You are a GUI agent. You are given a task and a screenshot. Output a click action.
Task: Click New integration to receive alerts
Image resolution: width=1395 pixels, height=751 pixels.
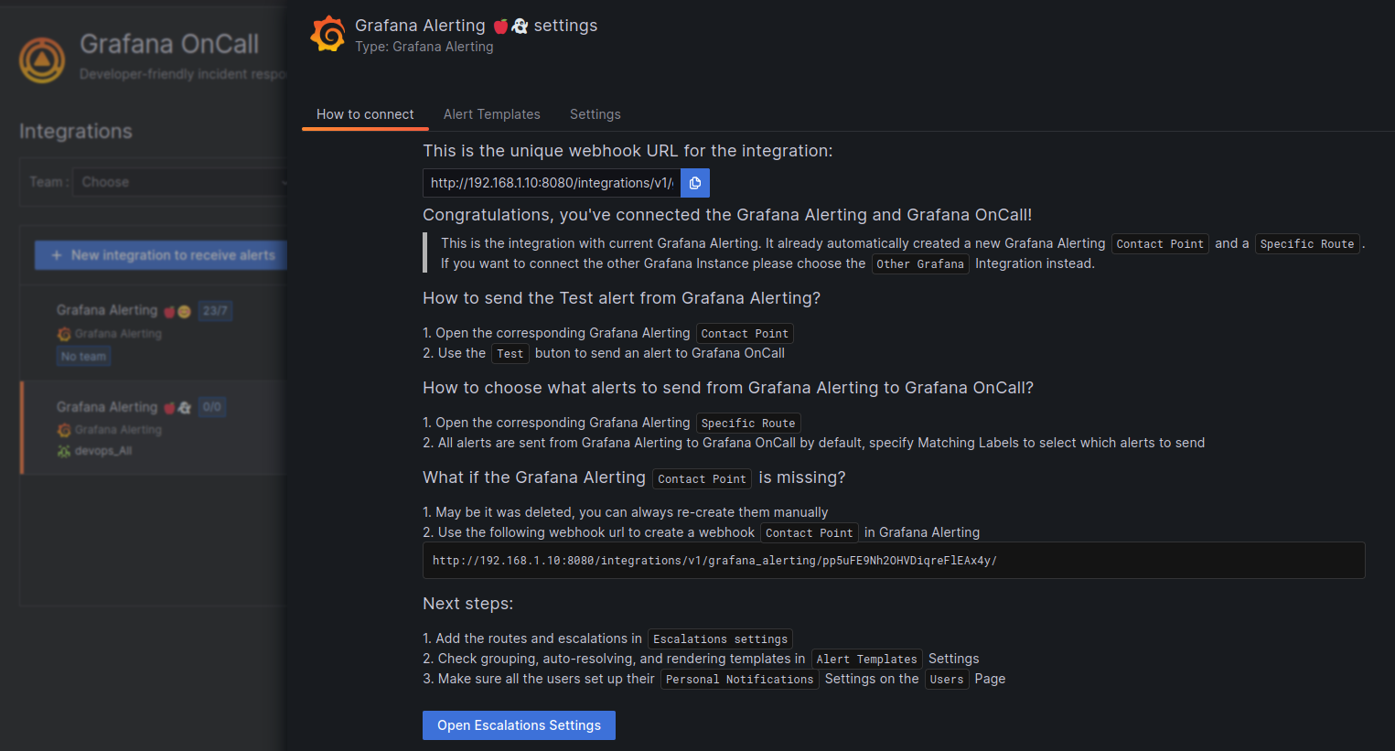[161, 255]
